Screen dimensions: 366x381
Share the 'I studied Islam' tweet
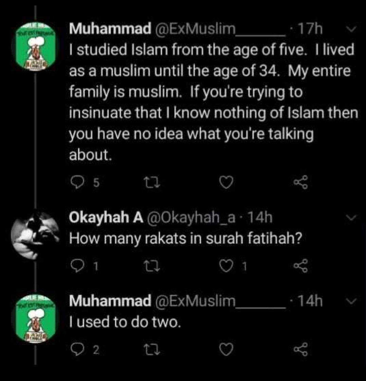coord(301,182)
